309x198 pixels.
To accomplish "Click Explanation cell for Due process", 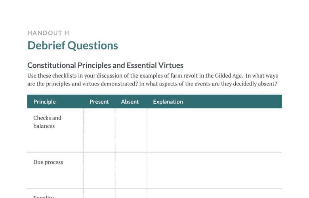I will (214, 170).
